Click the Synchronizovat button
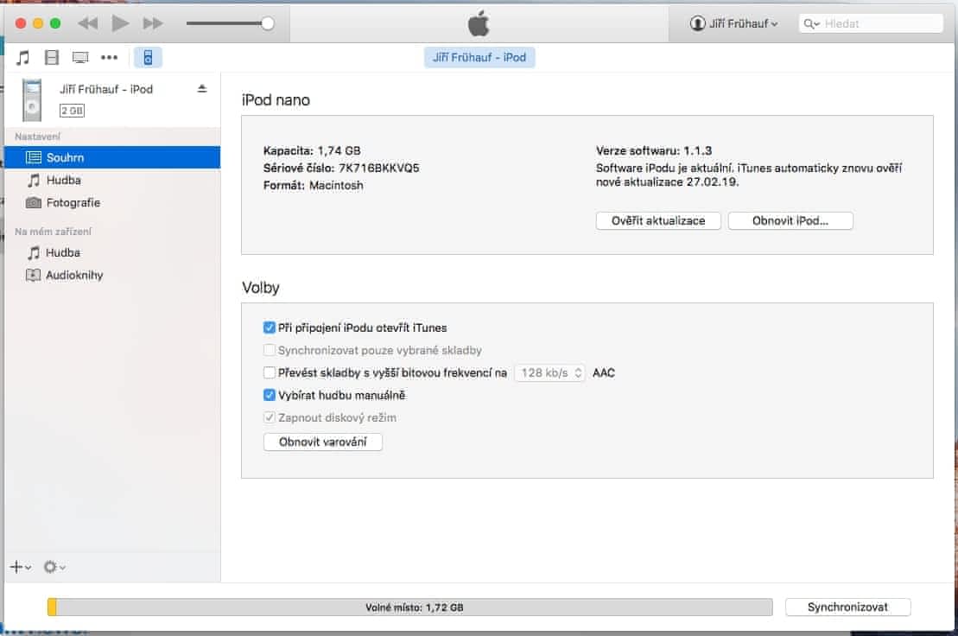This screenshot has width=958, height=636. (848, 607)
